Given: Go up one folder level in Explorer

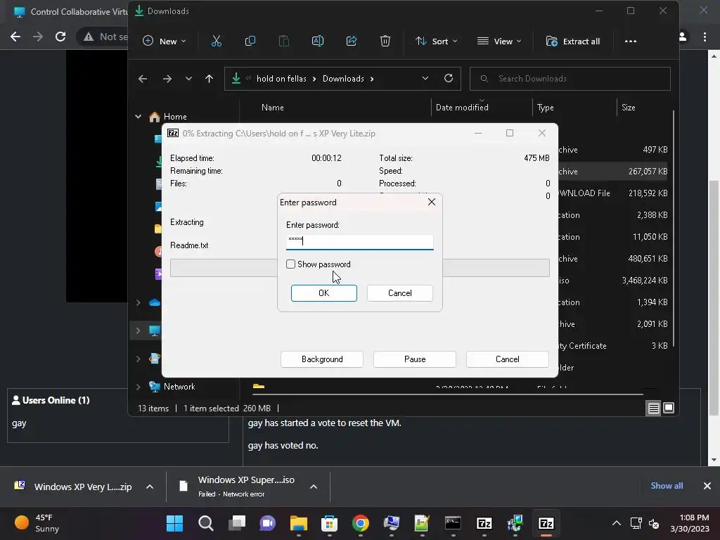Looking at the screenshot, I should click(209, 79).
